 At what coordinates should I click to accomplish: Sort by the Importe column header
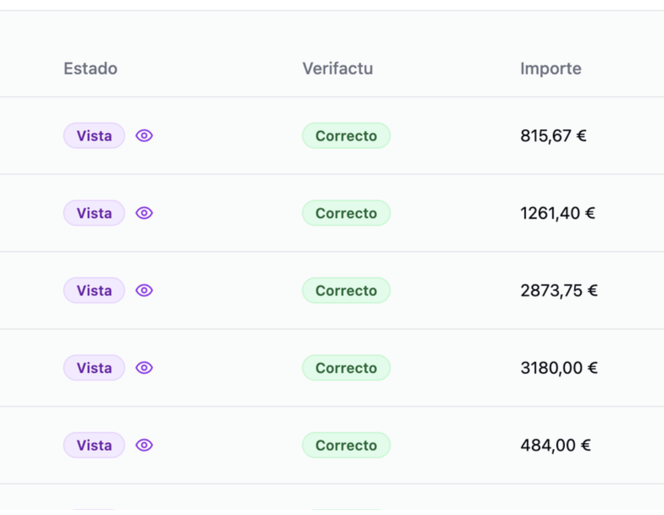551,69
